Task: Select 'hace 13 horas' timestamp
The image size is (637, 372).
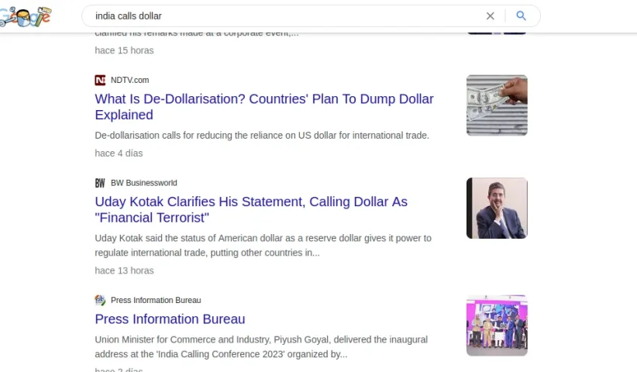Action: 124,270
